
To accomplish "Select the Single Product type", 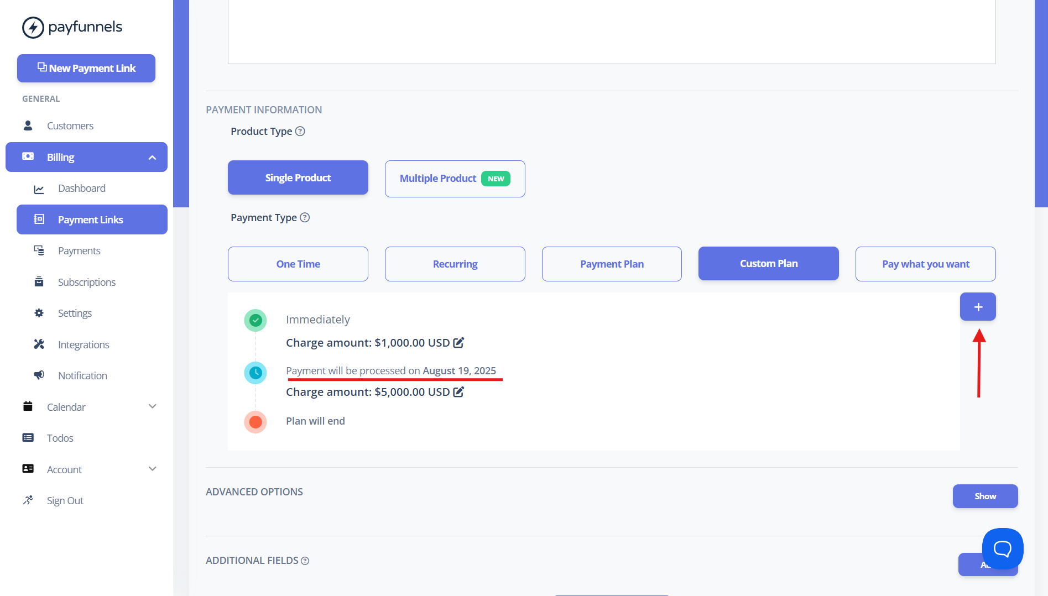I will pos(298,177).
